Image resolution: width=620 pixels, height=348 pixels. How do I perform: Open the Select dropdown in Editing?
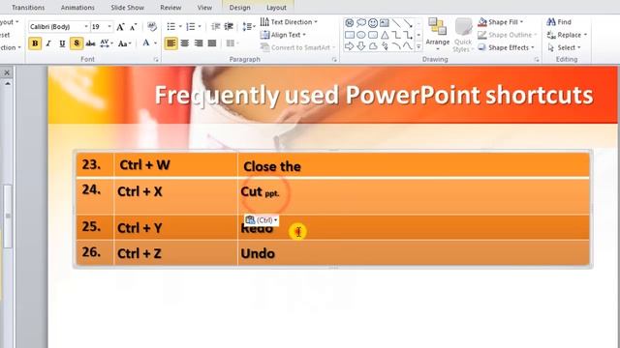[x=564, y=47]
